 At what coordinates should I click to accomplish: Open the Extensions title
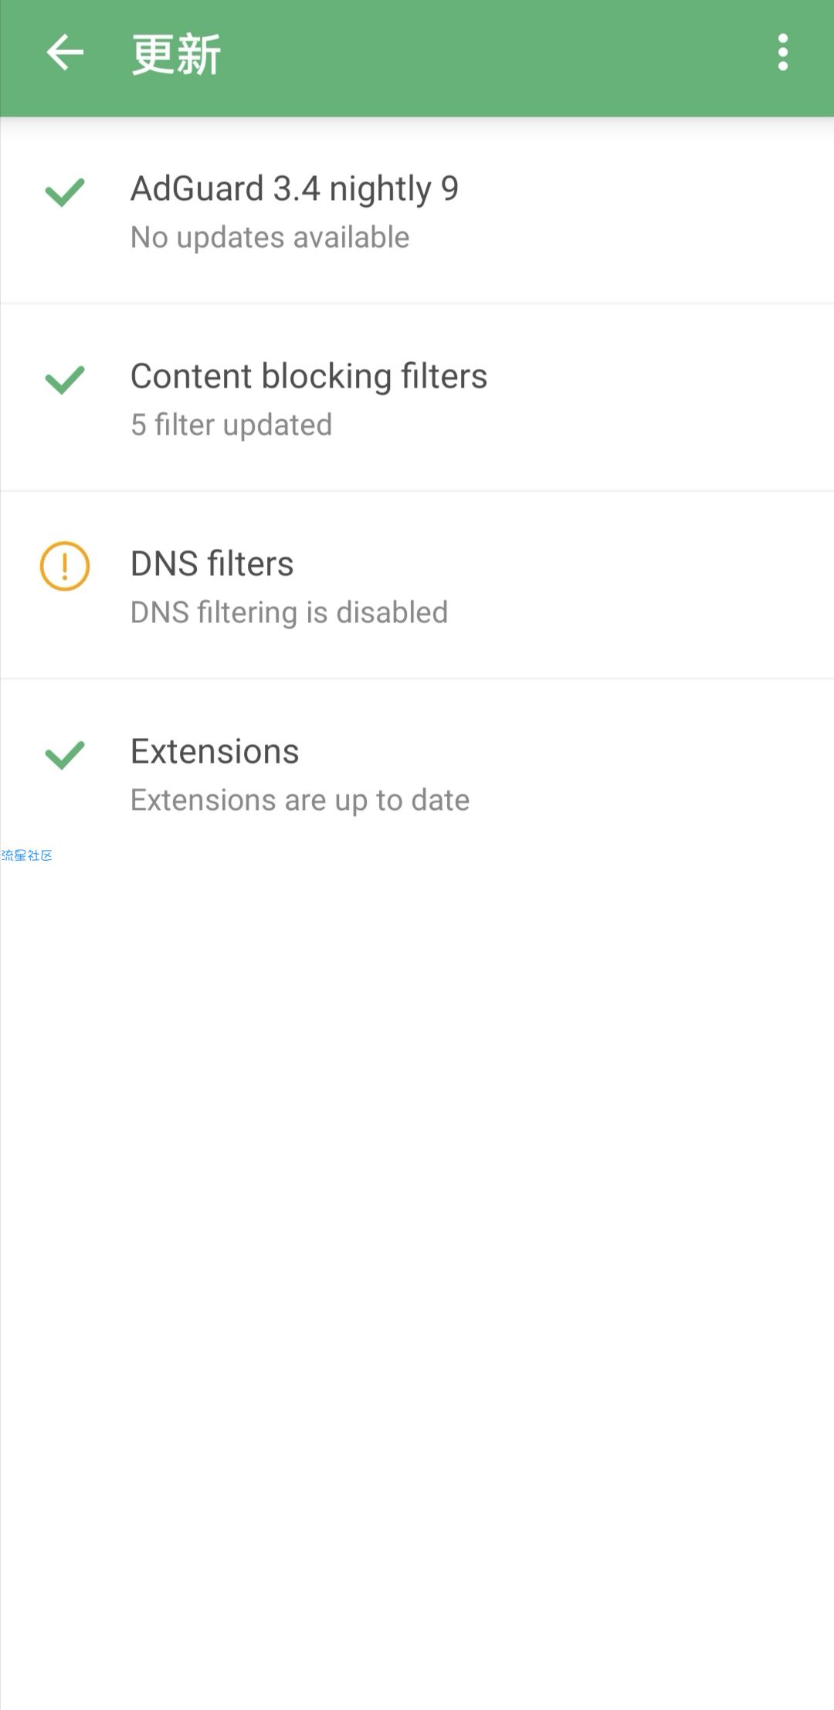(x=215, y=752)
